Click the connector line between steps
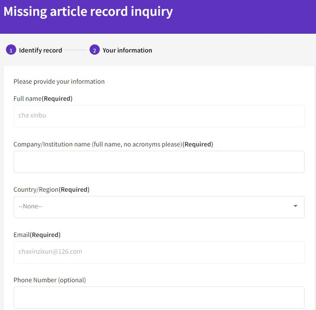The height and width of the screenshot is (310, 316). pos(76,50)
